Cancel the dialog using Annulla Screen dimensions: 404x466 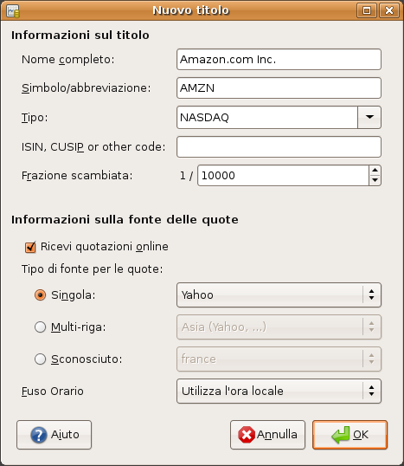[x=267, y=435]
